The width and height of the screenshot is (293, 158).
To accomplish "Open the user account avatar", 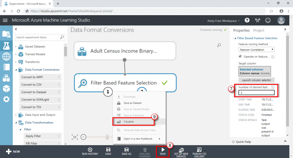I will 281,20.
